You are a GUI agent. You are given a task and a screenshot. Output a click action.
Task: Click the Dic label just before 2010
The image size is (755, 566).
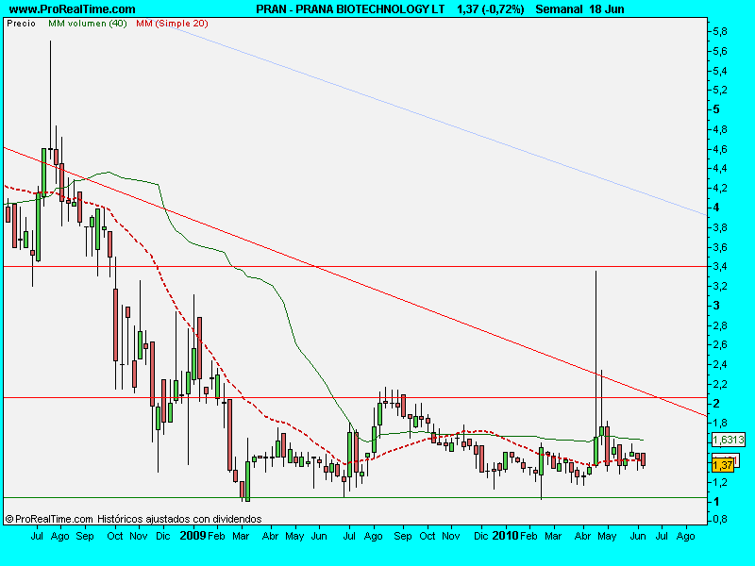pyautogui.click(x=480, y=536)
